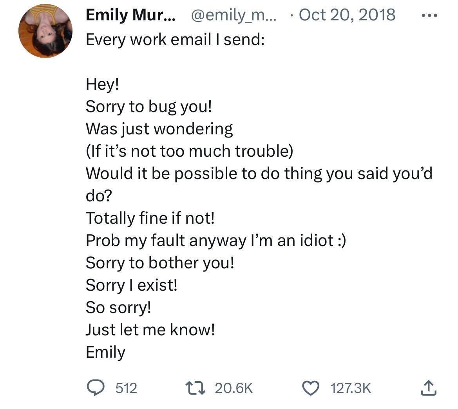
Task: Open the three-dot more options menu
Action: [429, 15]
